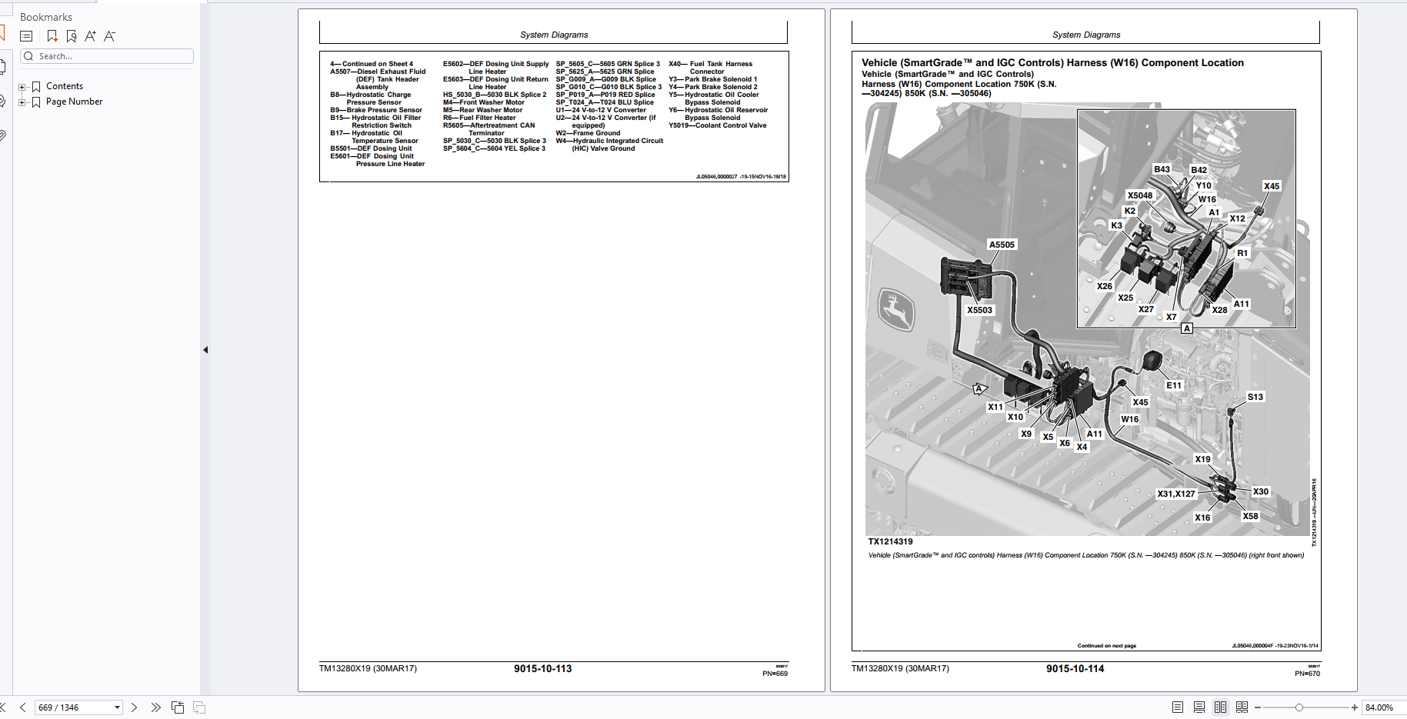Go to the next page with arrow button

[x=135, y=707]
